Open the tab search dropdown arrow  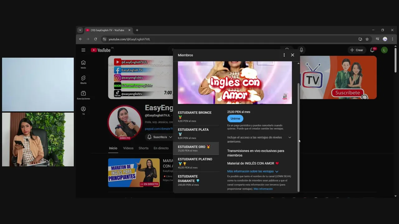click(80, 30)
